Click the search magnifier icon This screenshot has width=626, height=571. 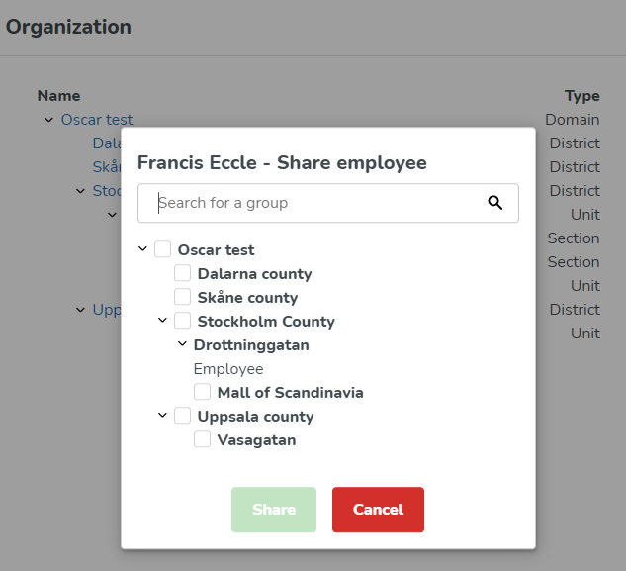click(x=495, y=203)
